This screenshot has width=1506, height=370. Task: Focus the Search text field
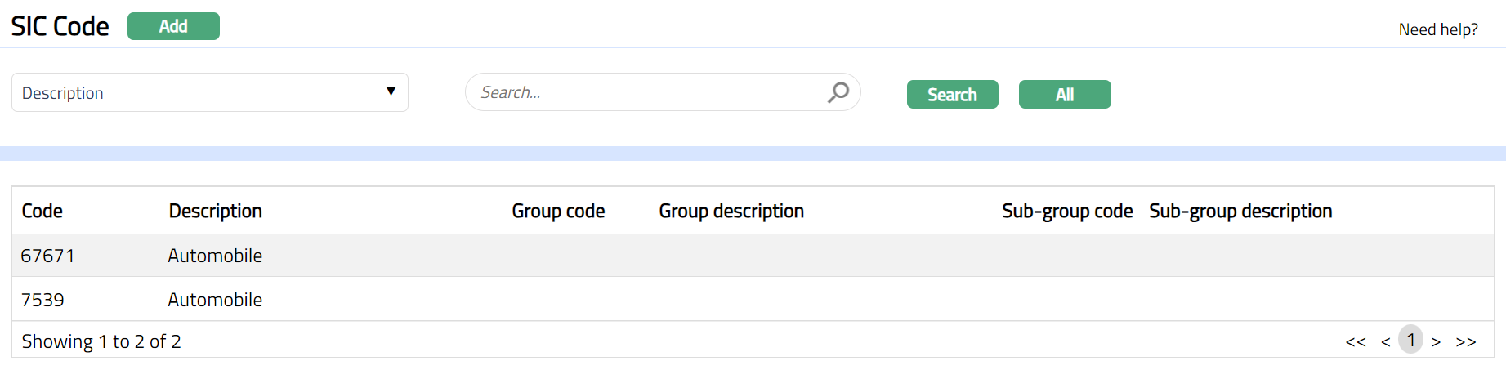tap(646, 92)
